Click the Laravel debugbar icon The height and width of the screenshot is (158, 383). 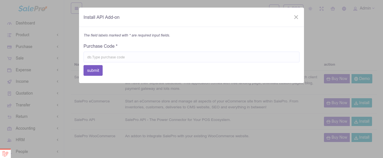coord(5,154)
